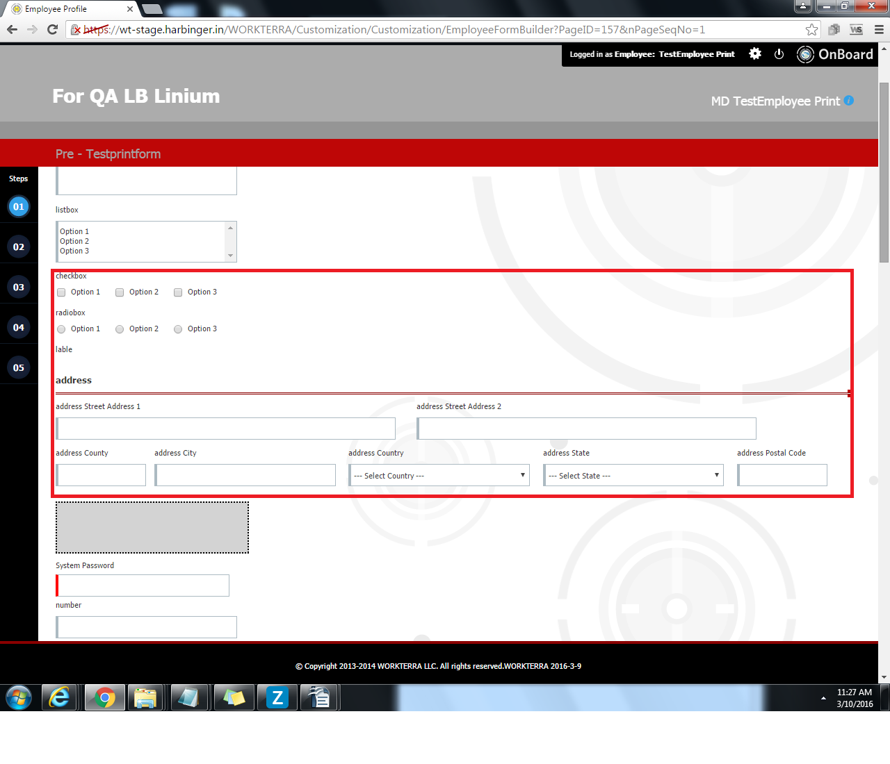The height and width of the screenshot is (764, 890).
Task: Click the power logout icon
Action: [x=779, y=54]
